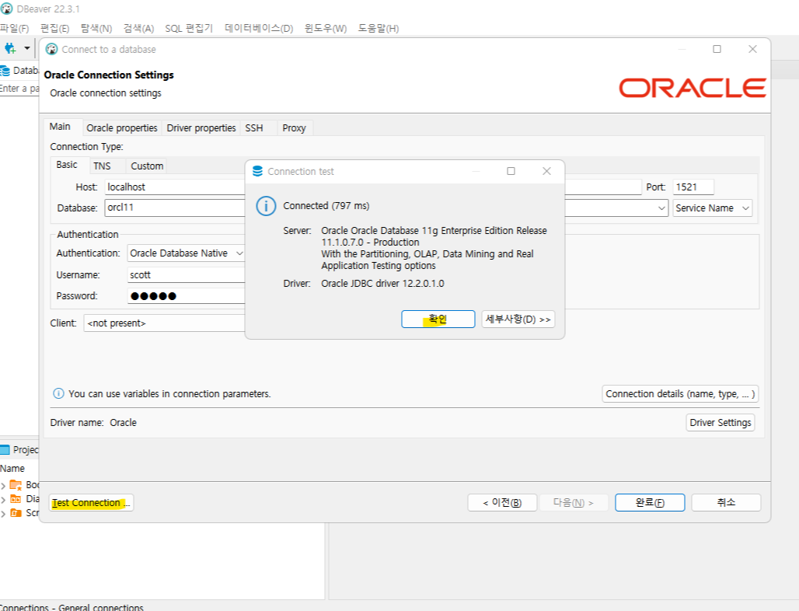Click the info icon beside variables hint

pyautogui.click(x=58, y=393)
